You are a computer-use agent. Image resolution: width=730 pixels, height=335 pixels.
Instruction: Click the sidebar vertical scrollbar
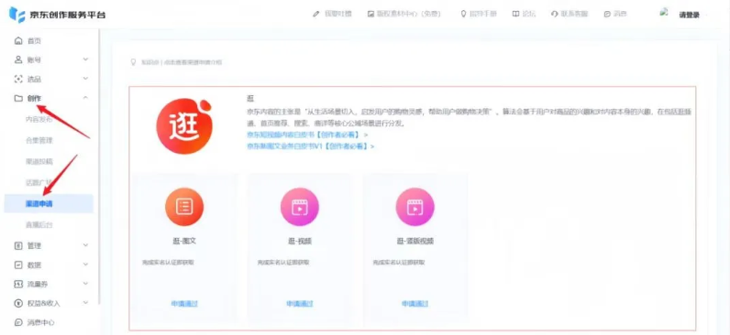(x=99, y=167)
